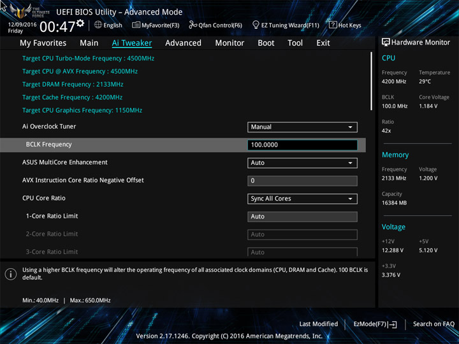
Task: Select the 1-Core Ratio Limit label
Action: 52,216
